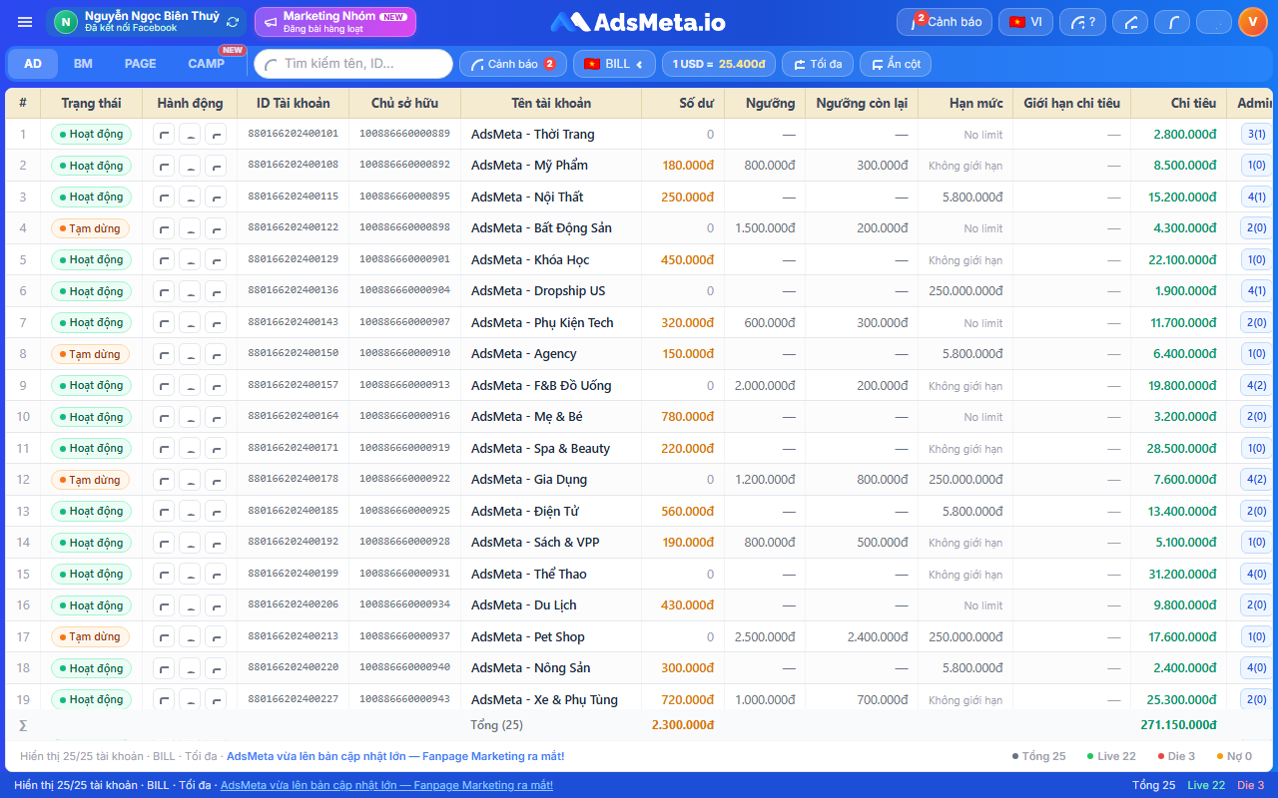The height and width of the screenshot is (798, 1278).
Task: Open the BILL currency dropdown
Action: pyautogui.click(x=614, y=64)
